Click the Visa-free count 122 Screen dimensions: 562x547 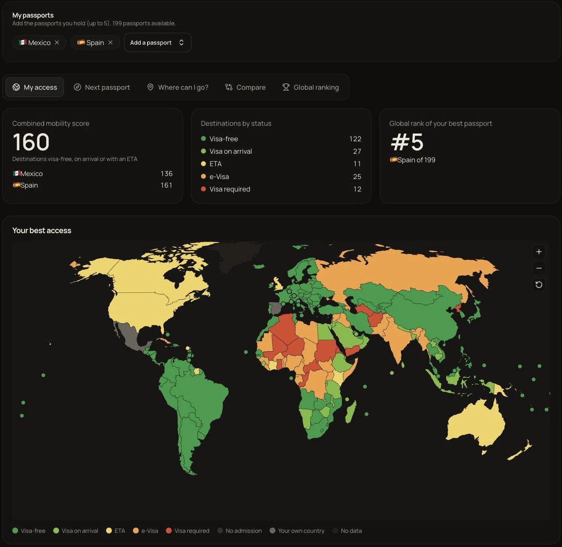click(x=355, y=139)
